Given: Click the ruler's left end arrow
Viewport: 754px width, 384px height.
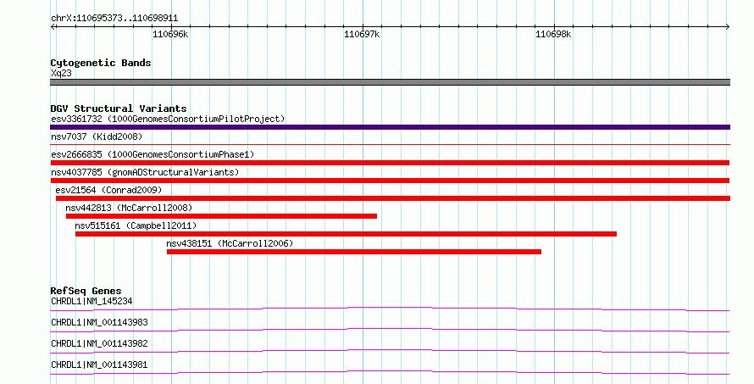Looking at the screenshot, I should coord(53,27).
